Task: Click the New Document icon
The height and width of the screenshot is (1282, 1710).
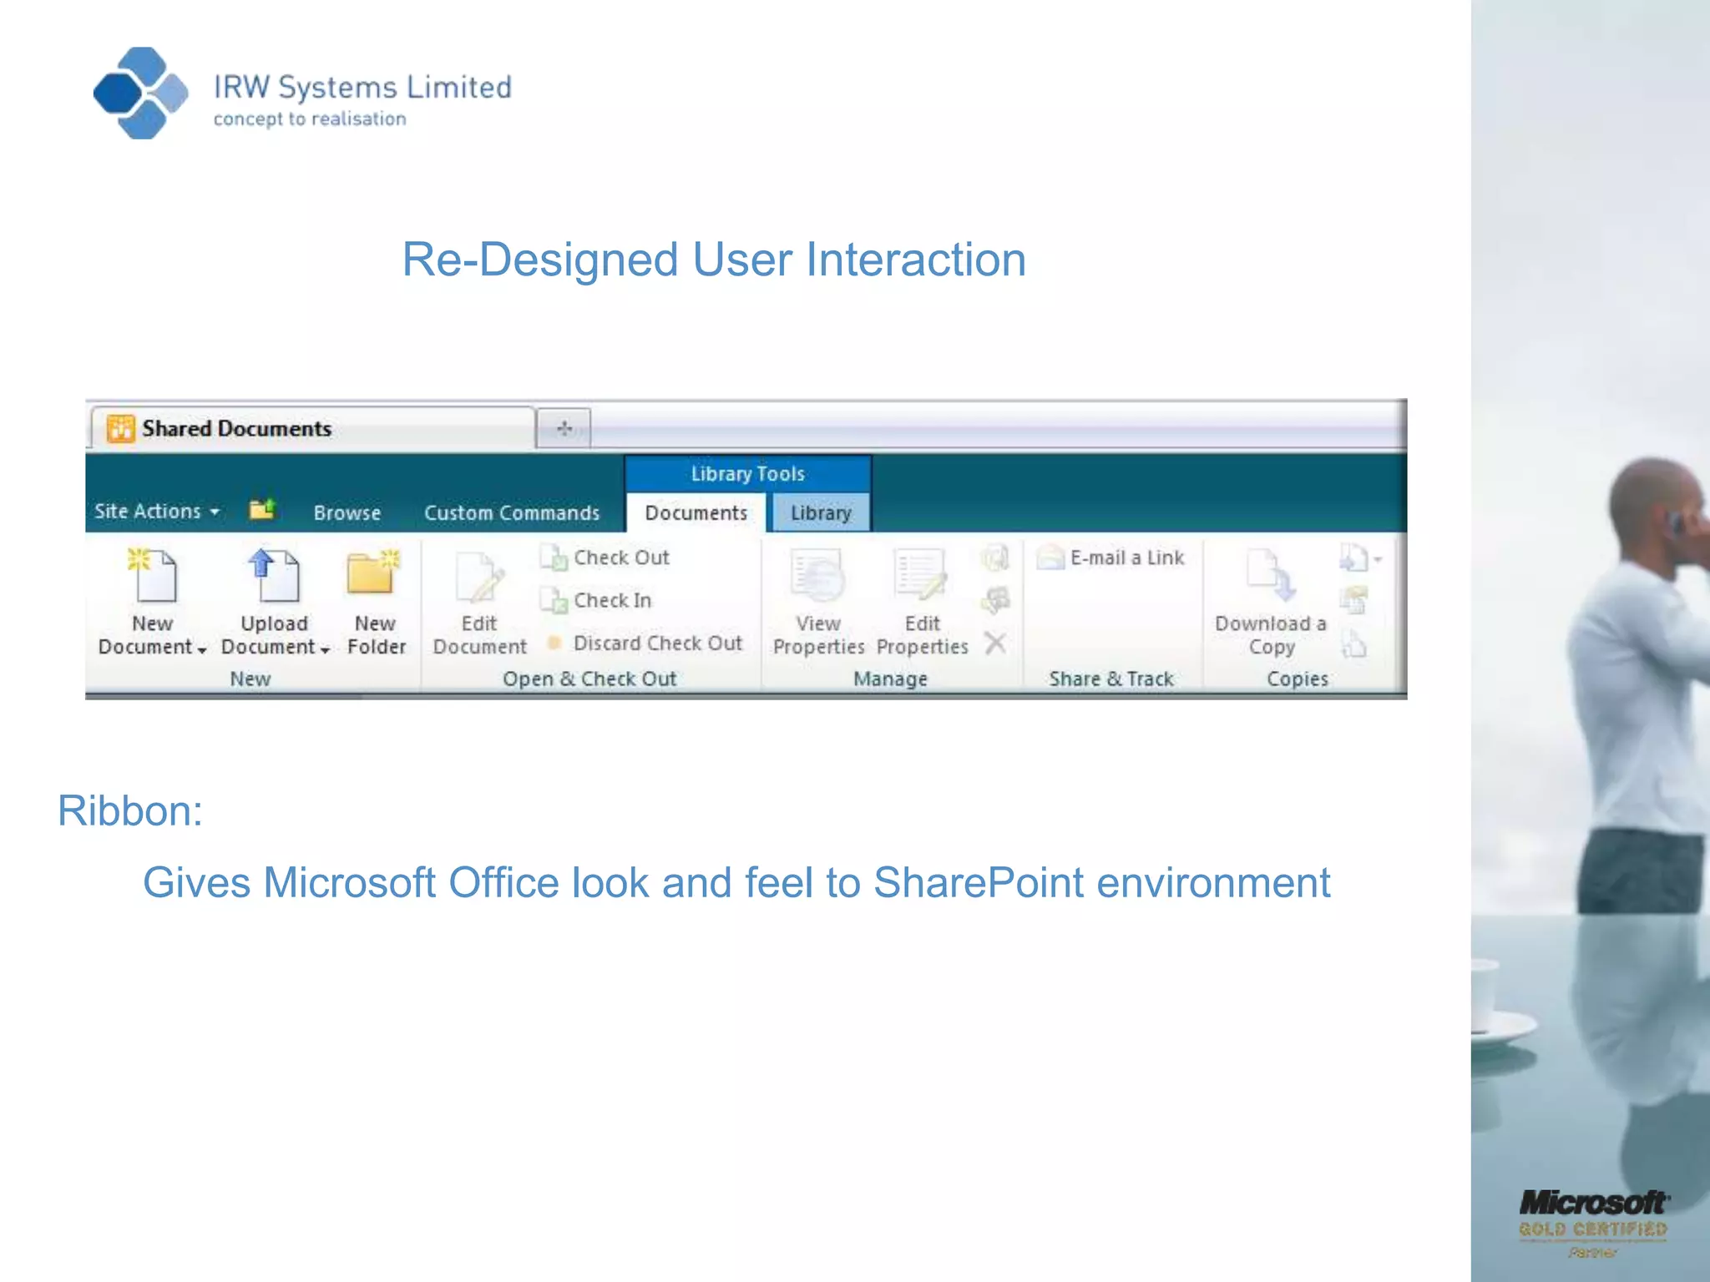Action: [x=152, y=576]
